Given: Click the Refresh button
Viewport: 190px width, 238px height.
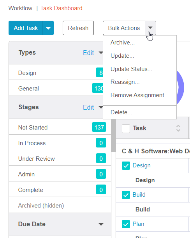Looking at the screenshot, I should coord(78,28).
